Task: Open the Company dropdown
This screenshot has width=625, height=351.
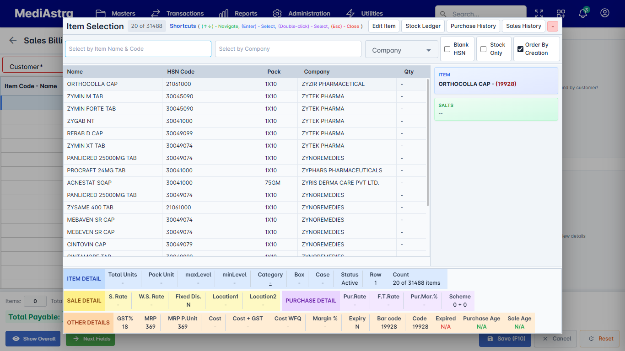Action: pyautogui.click(x=401, y=49)
